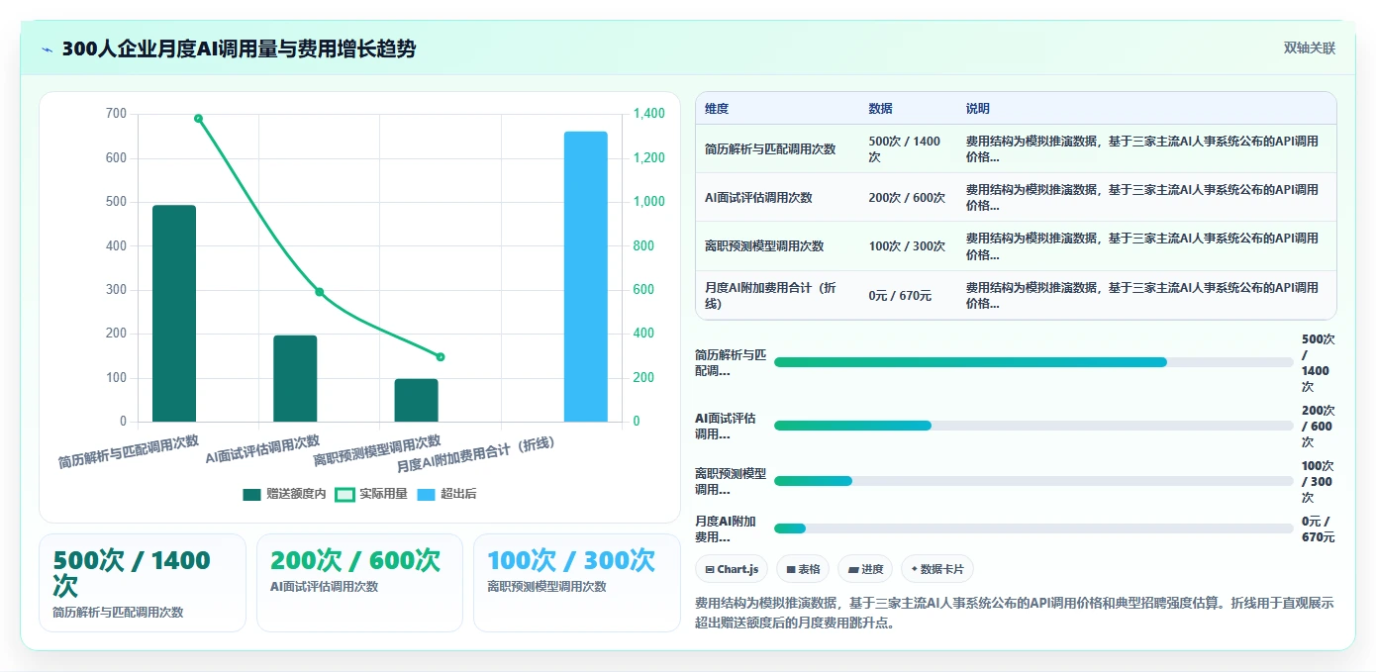The width and height of the screenshot is (1376, 672).
Task: Click the 1400 line point at chart top
Action: [x=198, y=118]
